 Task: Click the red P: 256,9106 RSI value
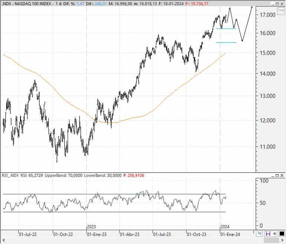tap(134, 175)
